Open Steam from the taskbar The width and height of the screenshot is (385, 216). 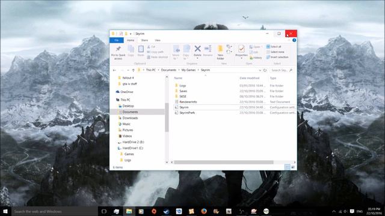click(x=166, y=211)
